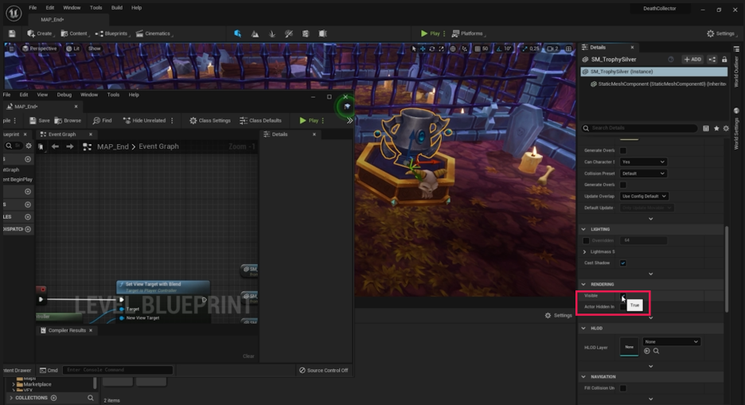
Task: Toggle Source Control Off status
Action: [323, 370]
